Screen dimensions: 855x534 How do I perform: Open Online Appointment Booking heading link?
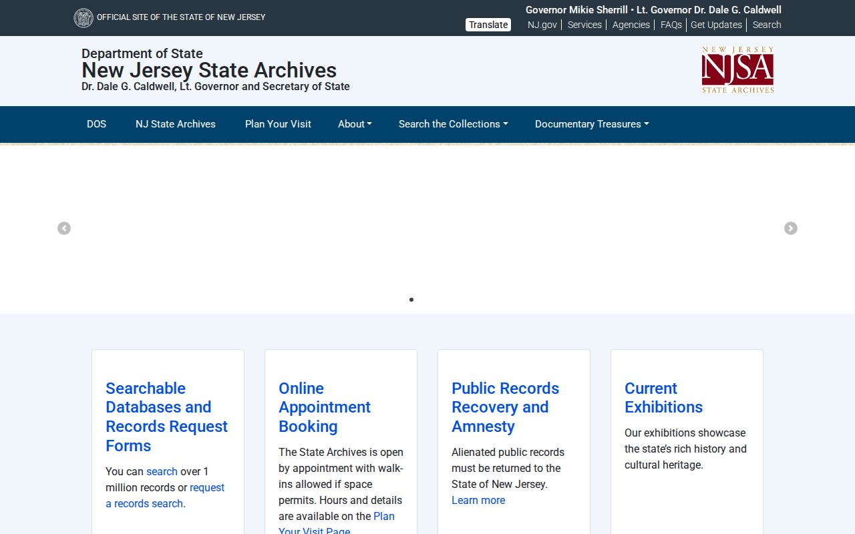[x=325, y=407]
